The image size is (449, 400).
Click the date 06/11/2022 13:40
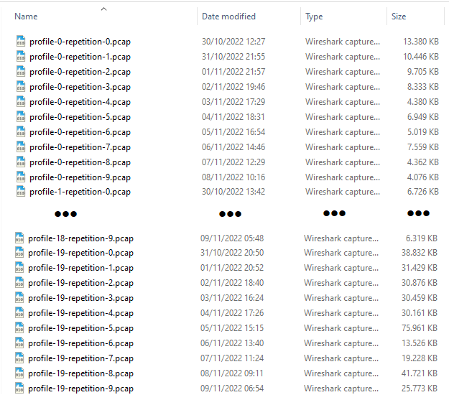point(232,343)
